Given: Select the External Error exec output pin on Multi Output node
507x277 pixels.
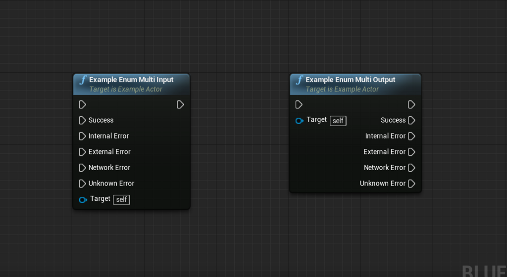Looking at the screenshot, I should point(411,152).
